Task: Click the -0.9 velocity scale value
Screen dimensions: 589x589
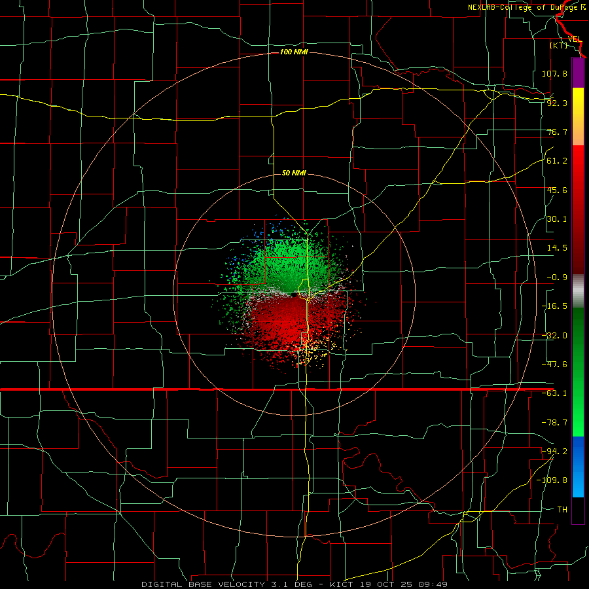Action: pos(557,277)
